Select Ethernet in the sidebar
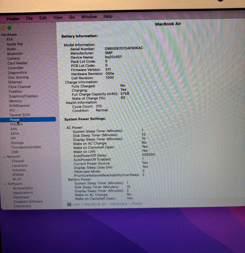Image resolution: width=245 pixels, height=253 pixels. tap(15, 82)
